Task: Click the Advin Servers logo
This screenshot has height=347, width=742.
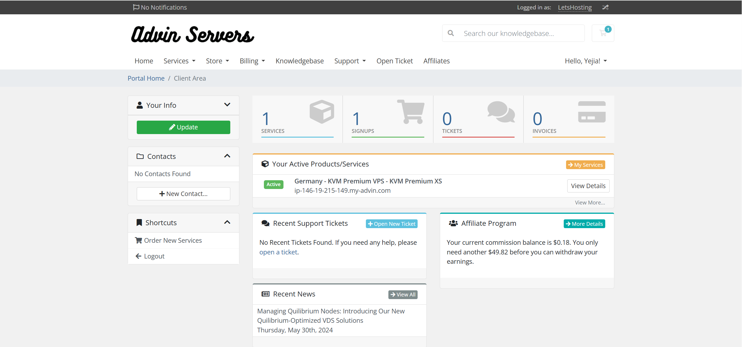Action: [193, 34]
